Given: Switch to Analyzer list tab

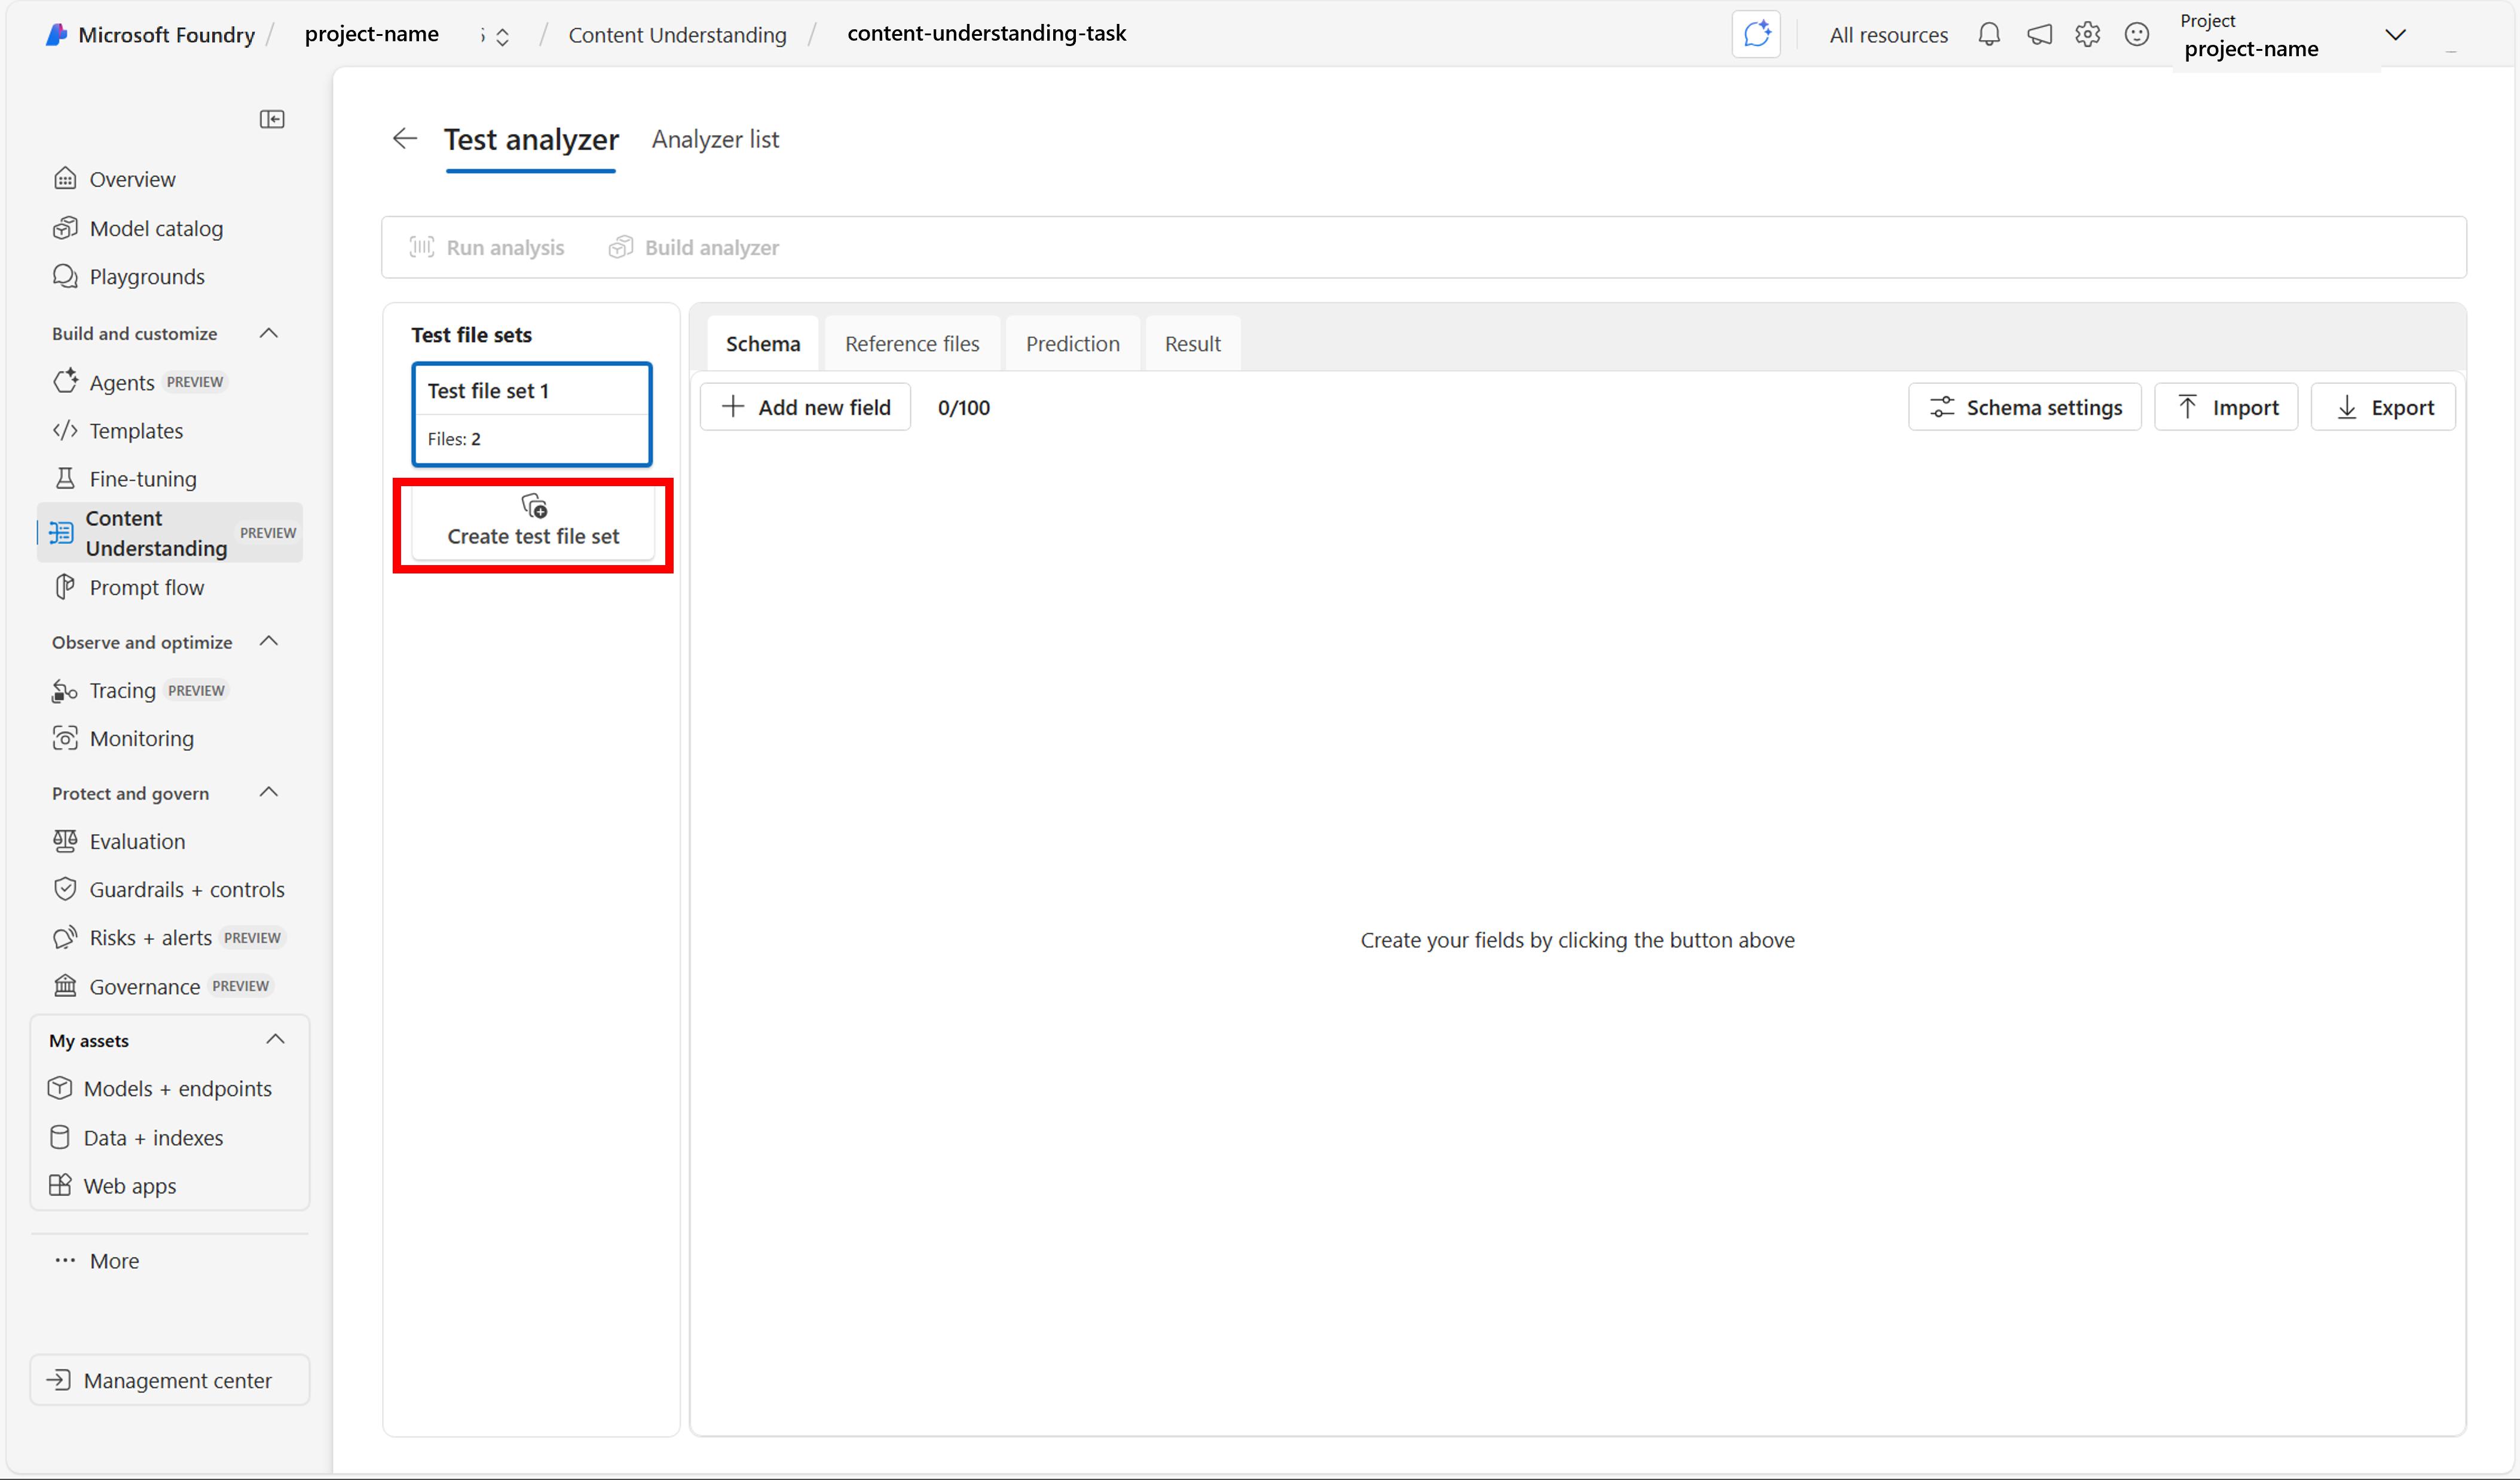Looking at the screenshot, I should (715, 139).
